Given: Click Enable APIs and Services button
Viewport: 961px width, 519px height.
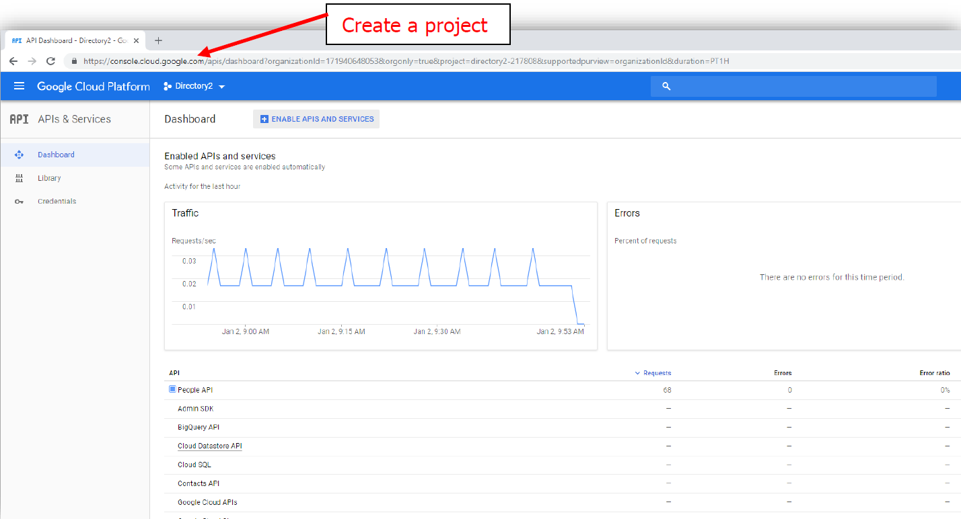Looking at the screenshot, I should [x=316, y=119].
